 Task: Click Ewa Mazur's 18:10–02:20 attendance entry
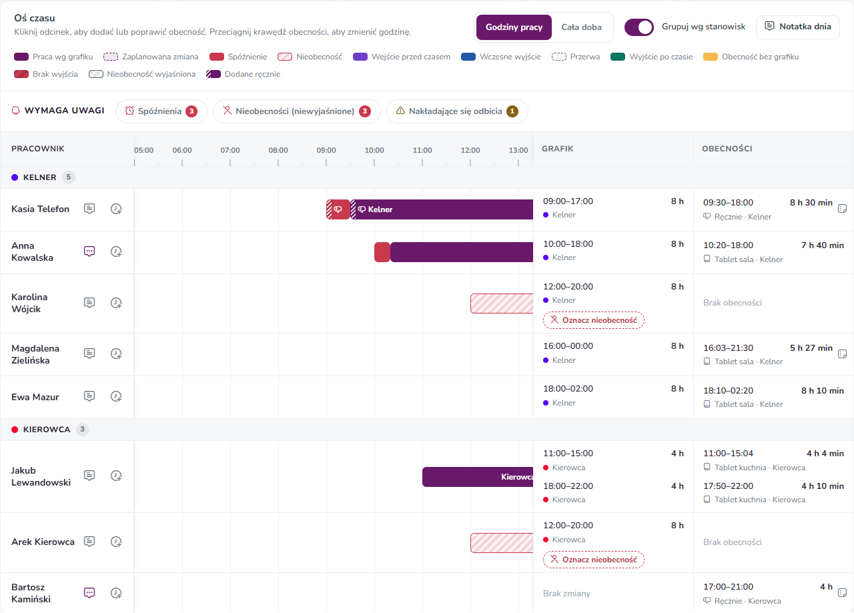[x=773, y=397]
